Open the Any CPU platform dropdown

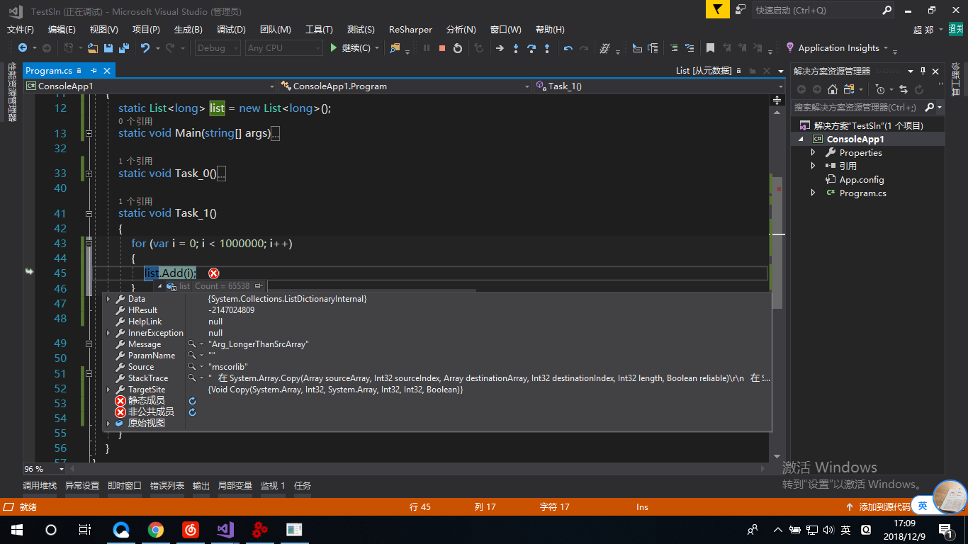pyautogui.click(x=284, y=48)
